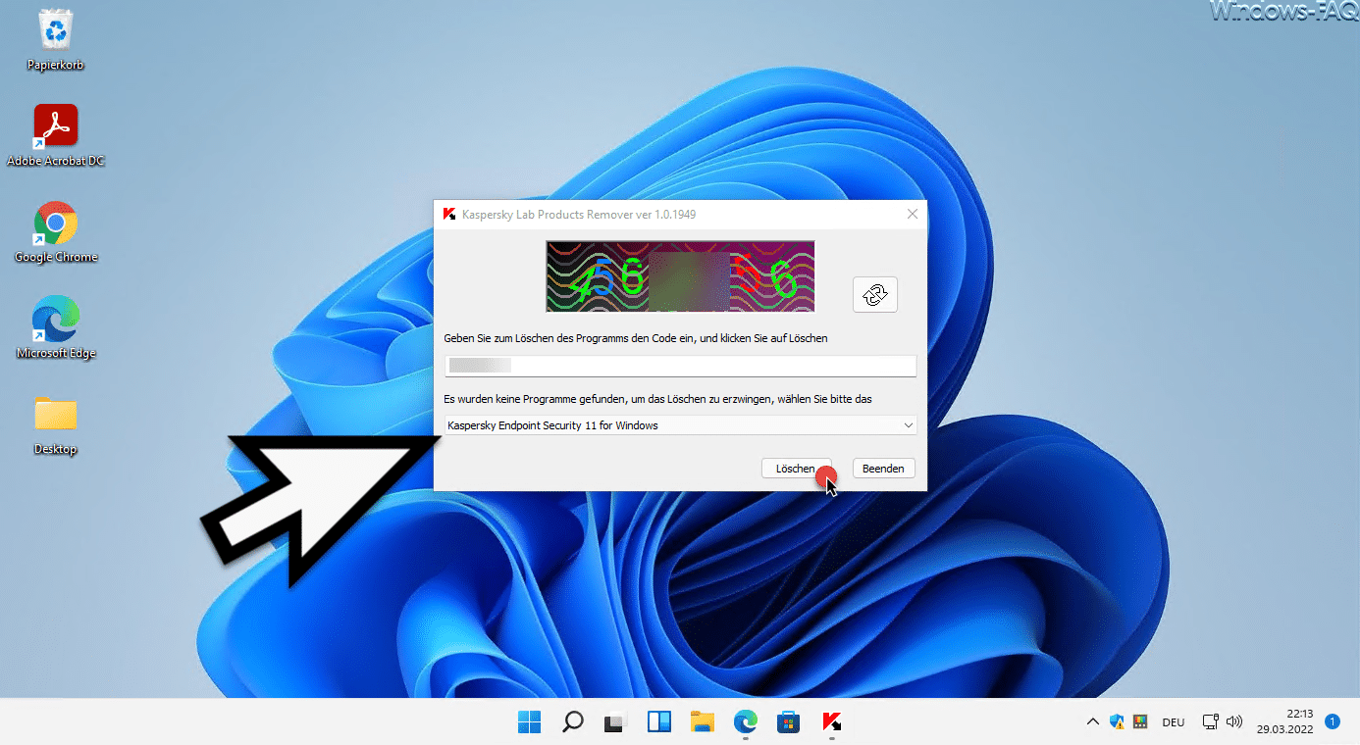
Task: Select the Adobe Acrobat DC desktop shortcut
Action: tap(56, 136)
